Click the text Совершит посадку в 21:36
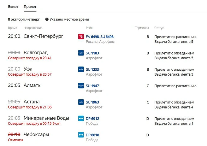This screenshot has height=146, width=207. point(30,107)
